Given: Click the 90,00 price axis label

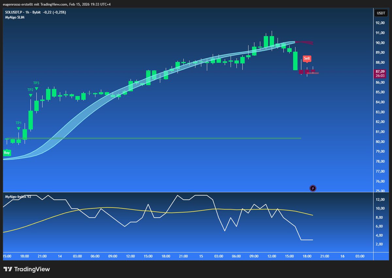Looking at the screenshot, I should [x=380, y=43].
